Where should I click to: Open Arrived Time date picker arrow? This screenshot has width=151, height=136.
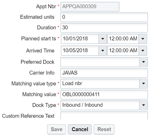[103, 51]
